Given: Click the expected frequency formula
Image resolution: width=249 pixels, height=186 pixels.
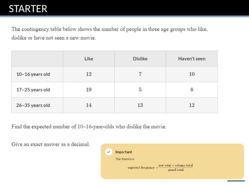Looking at the screenshot, I should click(x=160, y=168).
